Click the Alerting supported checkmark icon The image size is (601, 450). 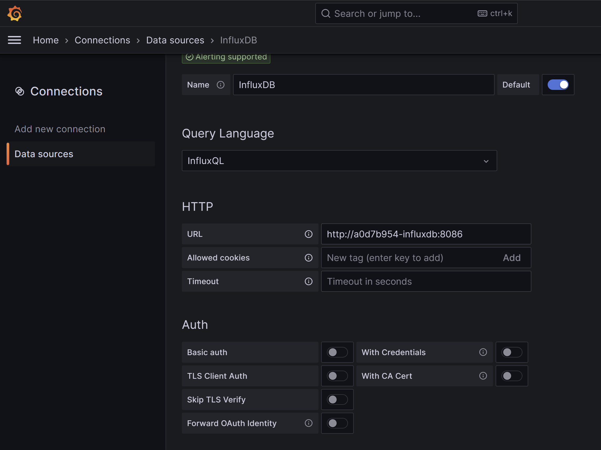(x=190, y=57)
